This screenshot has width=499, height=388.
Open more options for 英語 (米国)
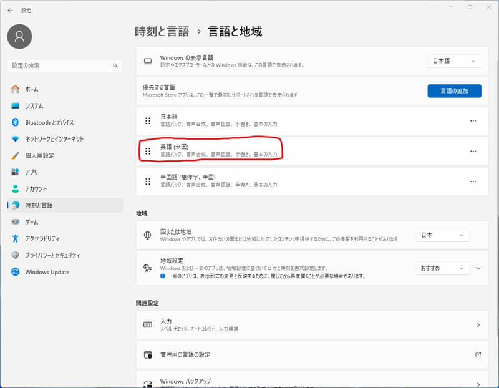(472, 151)
